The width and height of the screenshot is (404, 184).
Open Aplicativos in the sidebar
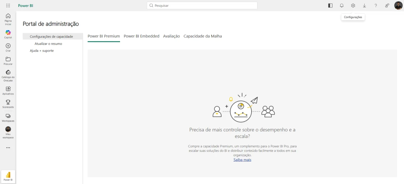8,91
